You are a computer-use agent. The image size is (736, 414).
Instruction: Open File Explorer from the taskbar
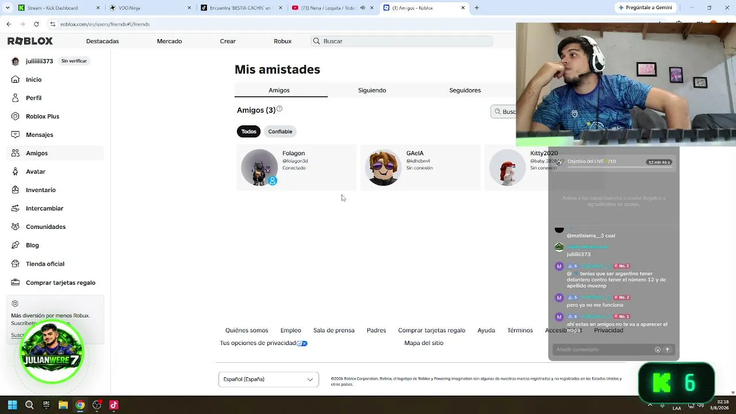63,405
